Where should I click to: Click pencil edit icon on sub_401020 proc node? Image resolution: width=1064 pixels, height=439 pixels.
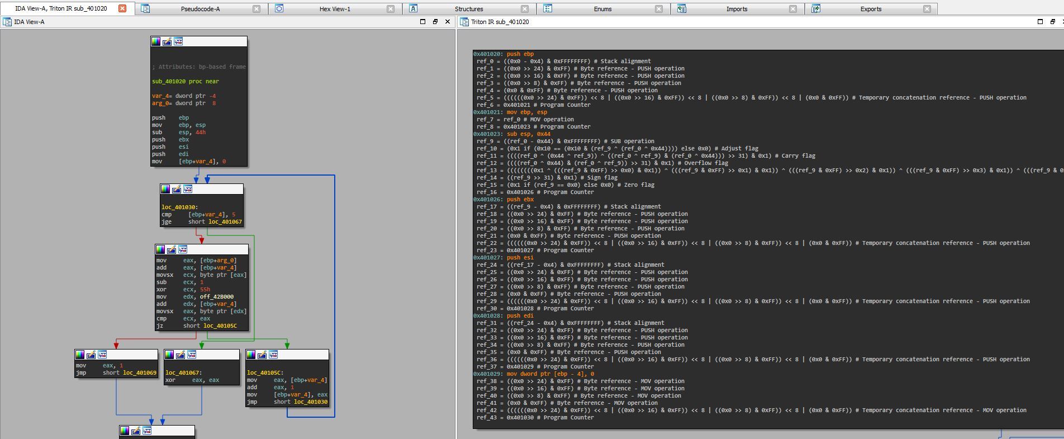coord(167,41)
